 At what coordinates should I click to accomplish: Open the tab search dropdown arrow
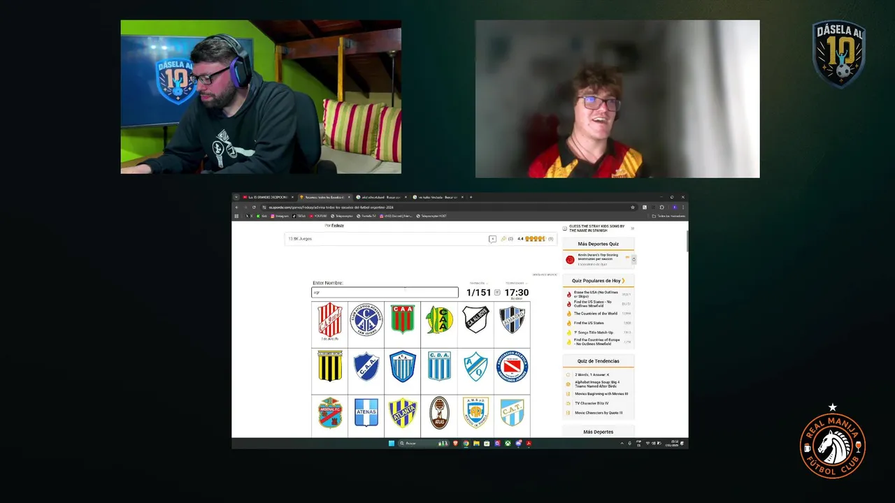click(236, 197)
